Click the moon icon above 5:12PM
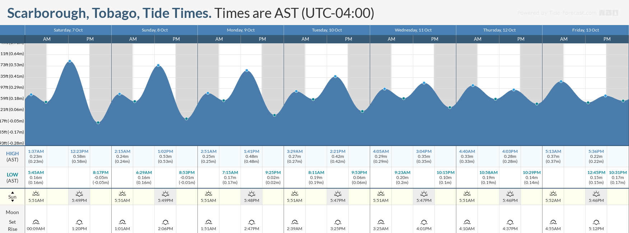This screenshot has height=233, width=629. point(596,222)
